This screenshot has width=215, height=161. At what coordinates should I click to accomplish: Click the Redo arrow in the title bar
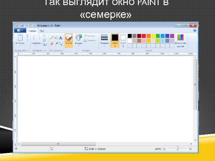point(30,25)
